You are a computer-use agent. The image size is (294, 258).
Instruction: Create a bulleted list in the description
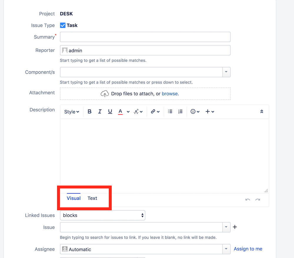170,111
